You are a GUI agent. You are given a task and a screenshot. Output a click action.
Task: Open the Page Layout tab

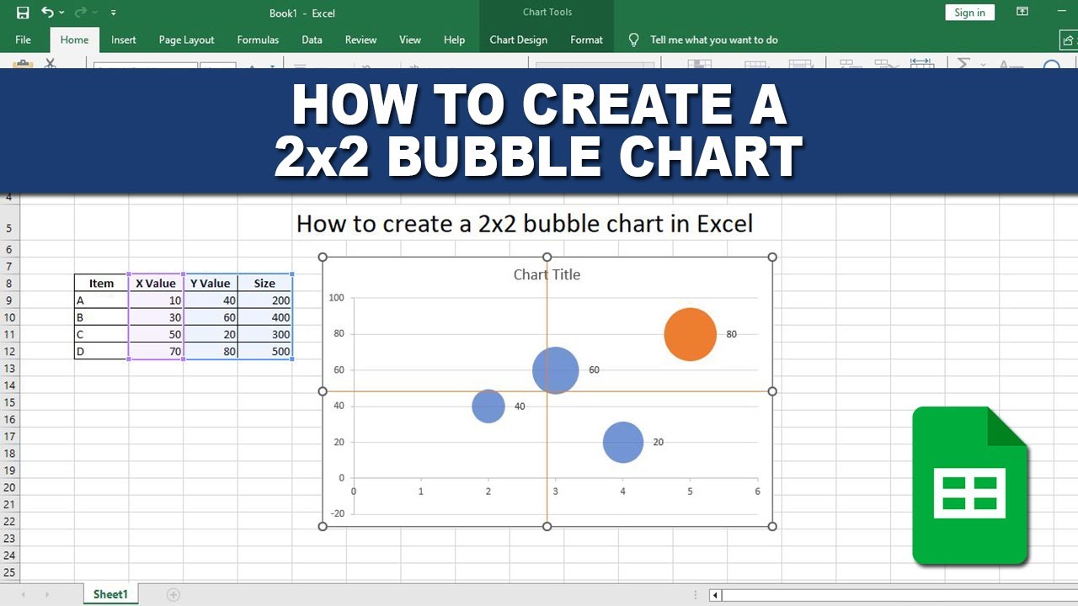click(x=187, y=40)
